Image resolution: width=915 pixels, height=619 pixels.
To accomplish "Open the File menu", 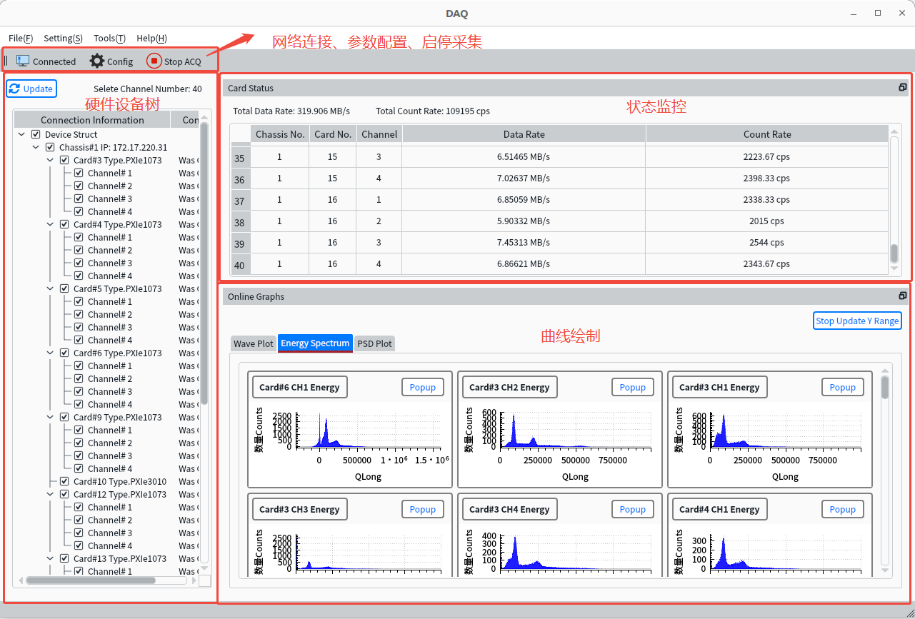I will [21, 38].
